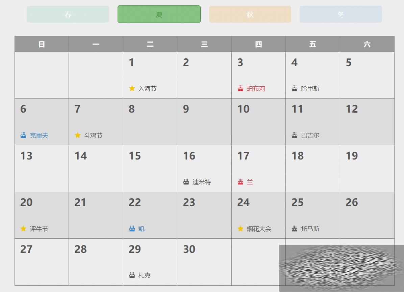Click the 三 weekday column header
This screenshot has height=292, width=404.
point(204,44)
